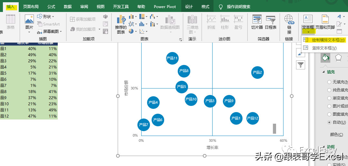
Task: Click the 增长率 axis title
Action: (213, 147)
